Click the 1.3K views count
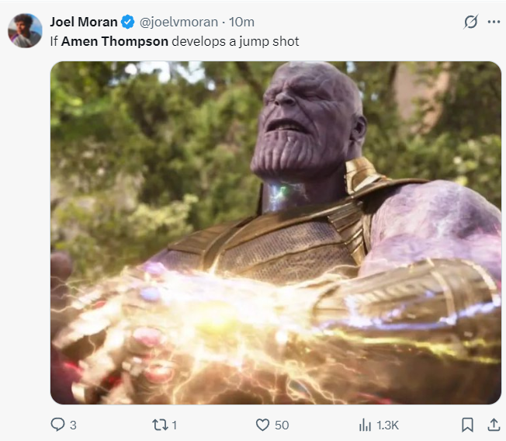Screen dimensions: 506x441 click(388, 425)
